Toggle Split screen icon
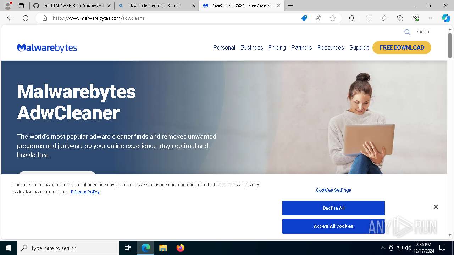This screenshot has width=454, height=255. tap(369, 18)
